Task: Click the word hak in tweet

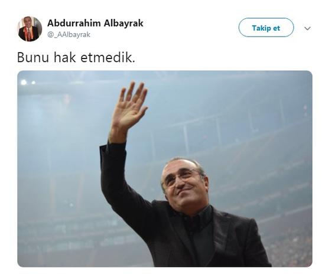Action: (64, 57)
